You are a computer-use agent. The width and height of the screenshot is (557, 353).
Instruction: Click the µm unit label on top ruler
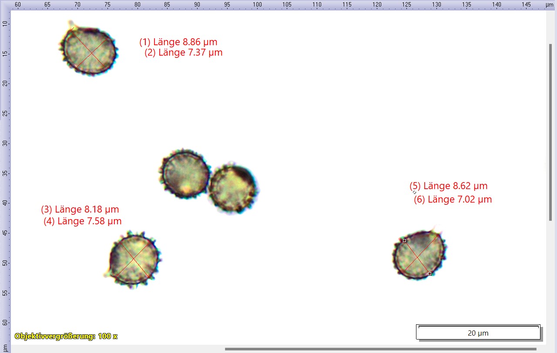pos(550,4)
